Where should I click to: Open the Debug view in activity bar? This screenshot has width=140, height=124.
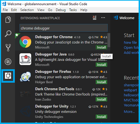point(8,62)
